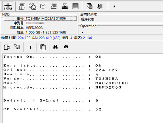Open the Operation dropdown arrow

click(x=82, y=32)
